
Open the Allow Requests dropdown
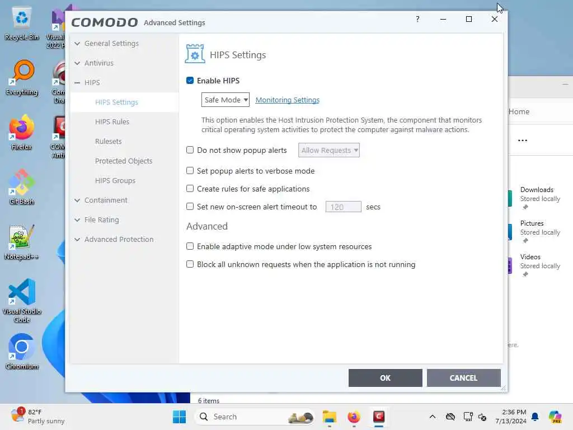pyautogui.click(x=328, y=150)
